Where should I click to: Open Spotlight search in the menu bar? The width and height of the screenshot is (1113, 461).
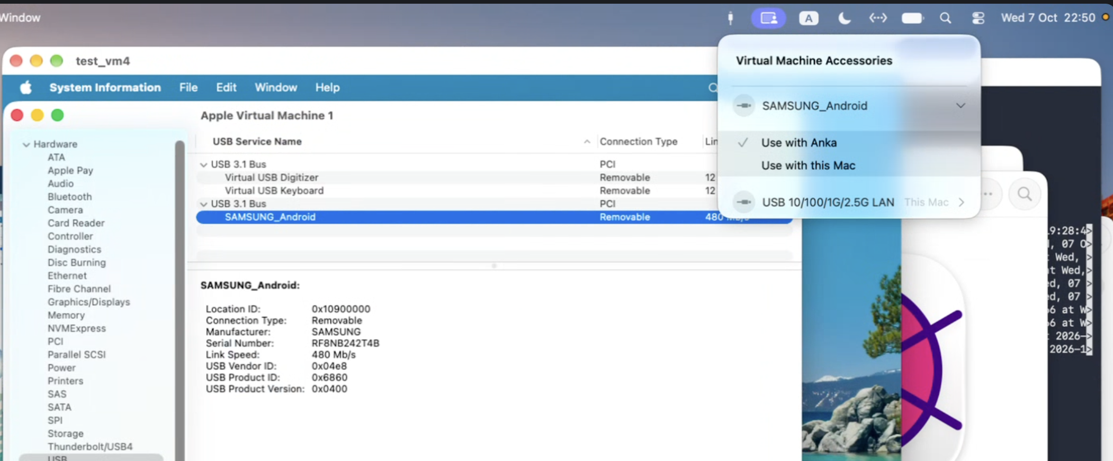945,19
